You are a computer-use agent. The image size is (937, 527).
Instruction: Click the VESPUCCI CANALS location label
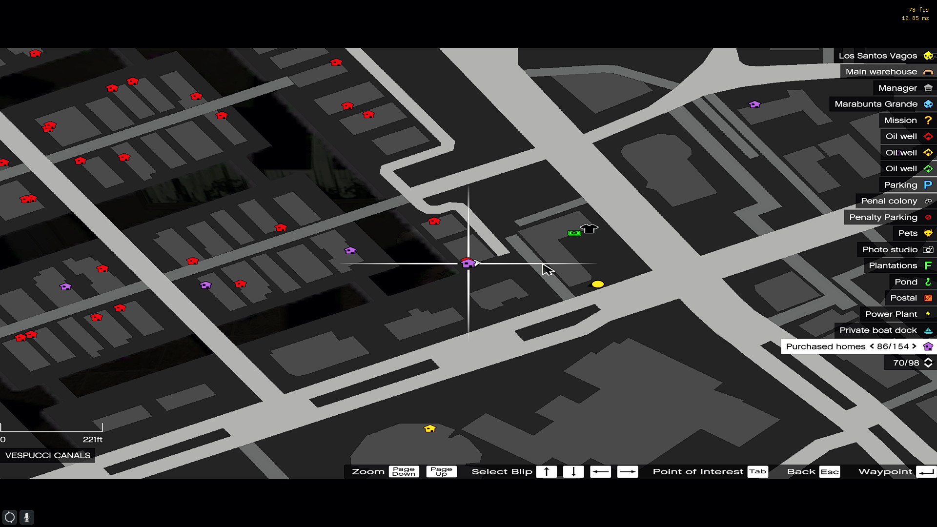[48, 455]
